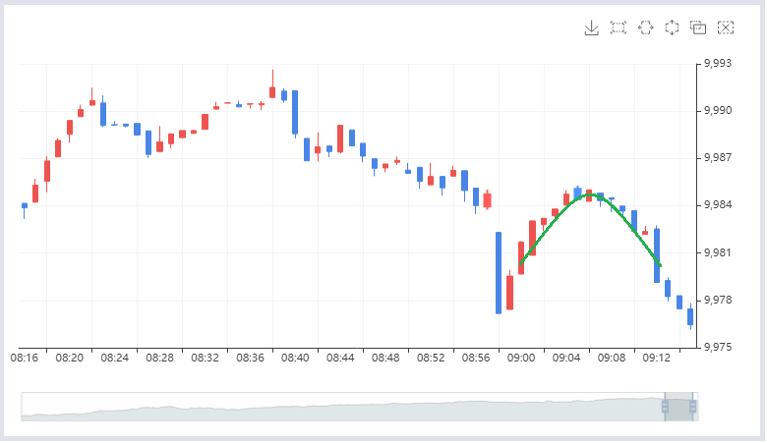Click the 09:08 time axis label
This screenshot has height=443, width=767.
[x=612, y=358]
